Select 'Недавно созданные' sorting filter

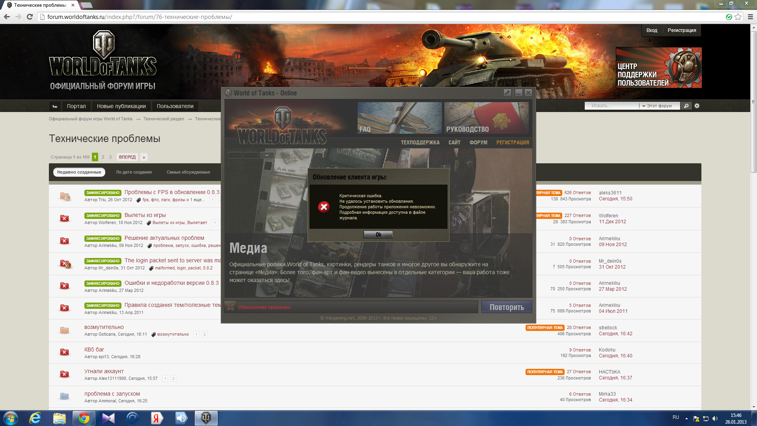tap(79, 172)
